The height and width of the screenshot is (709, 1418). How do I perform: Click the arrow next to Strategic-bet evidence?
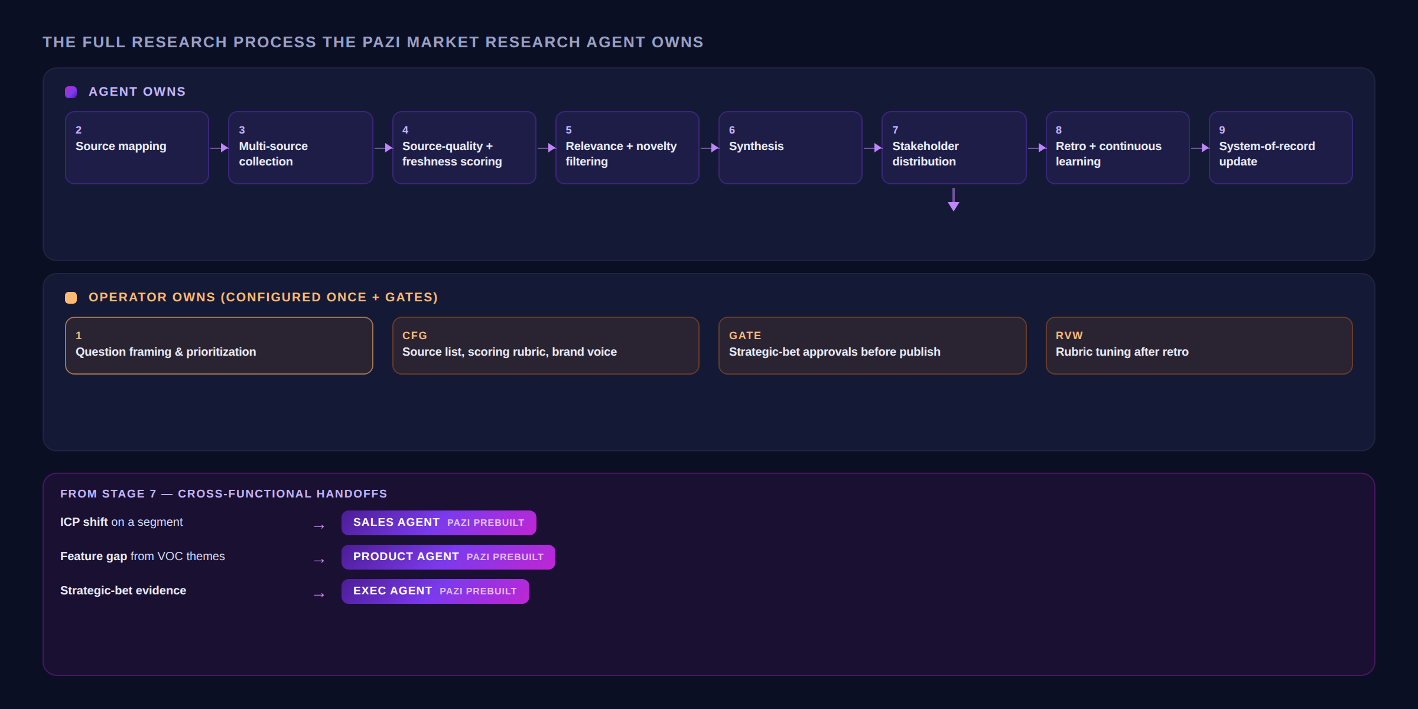point(319,594)
